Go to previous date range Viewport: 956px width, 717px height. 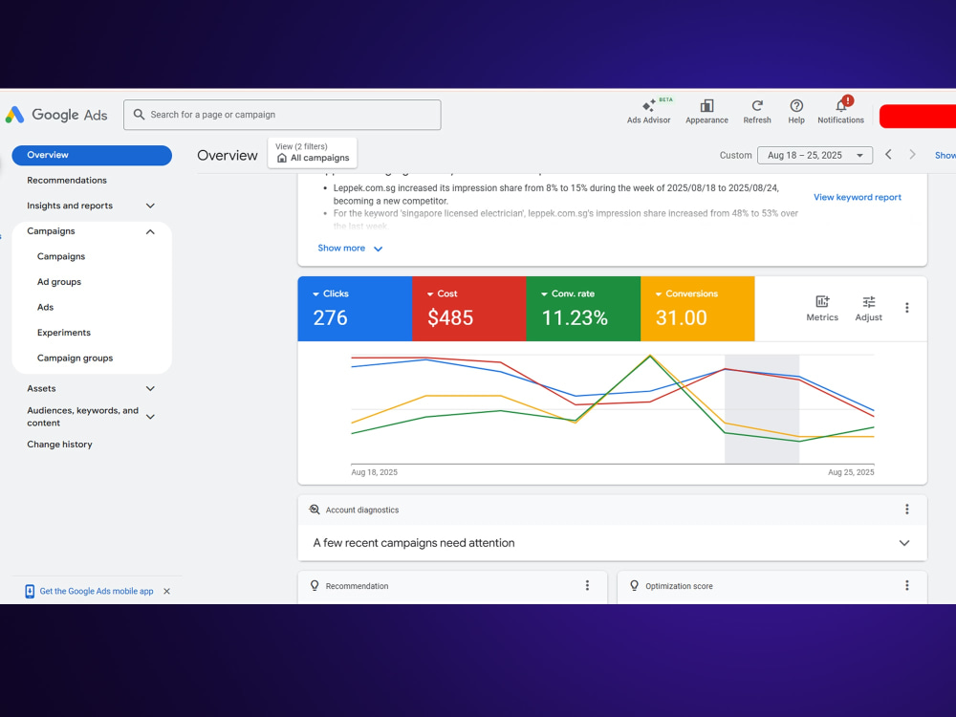point(888,155)
